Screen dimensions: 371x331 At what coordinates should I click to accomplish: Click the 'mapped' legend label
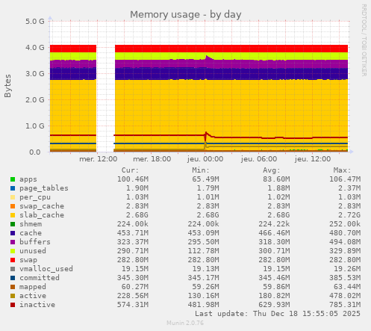pos(33,287)
